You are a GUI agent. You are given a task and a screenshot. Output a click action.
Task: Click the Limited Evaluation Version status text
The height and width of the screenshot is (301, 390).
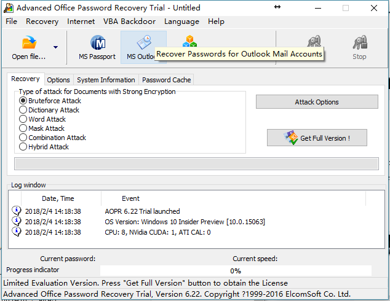click(x=146, y=283)
